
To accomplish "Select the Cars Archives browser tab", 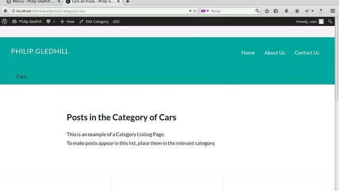I will pyautogui.click(x=93, y=2).
